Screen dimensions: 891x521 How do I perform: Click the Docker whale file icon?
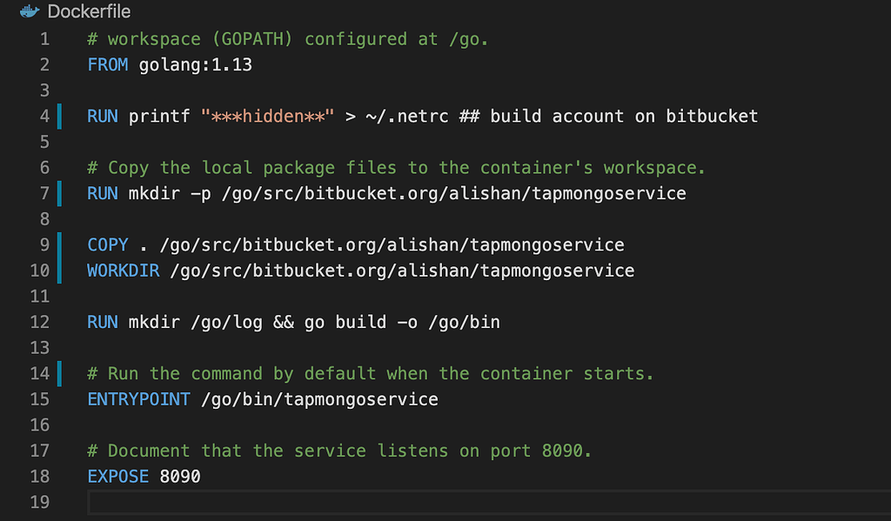[30, 10]
